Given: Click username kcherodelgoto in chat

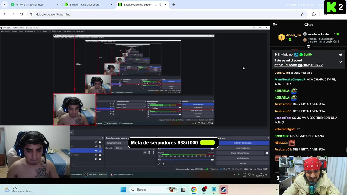Looking at the screenshot, I should tap(285, 129).
